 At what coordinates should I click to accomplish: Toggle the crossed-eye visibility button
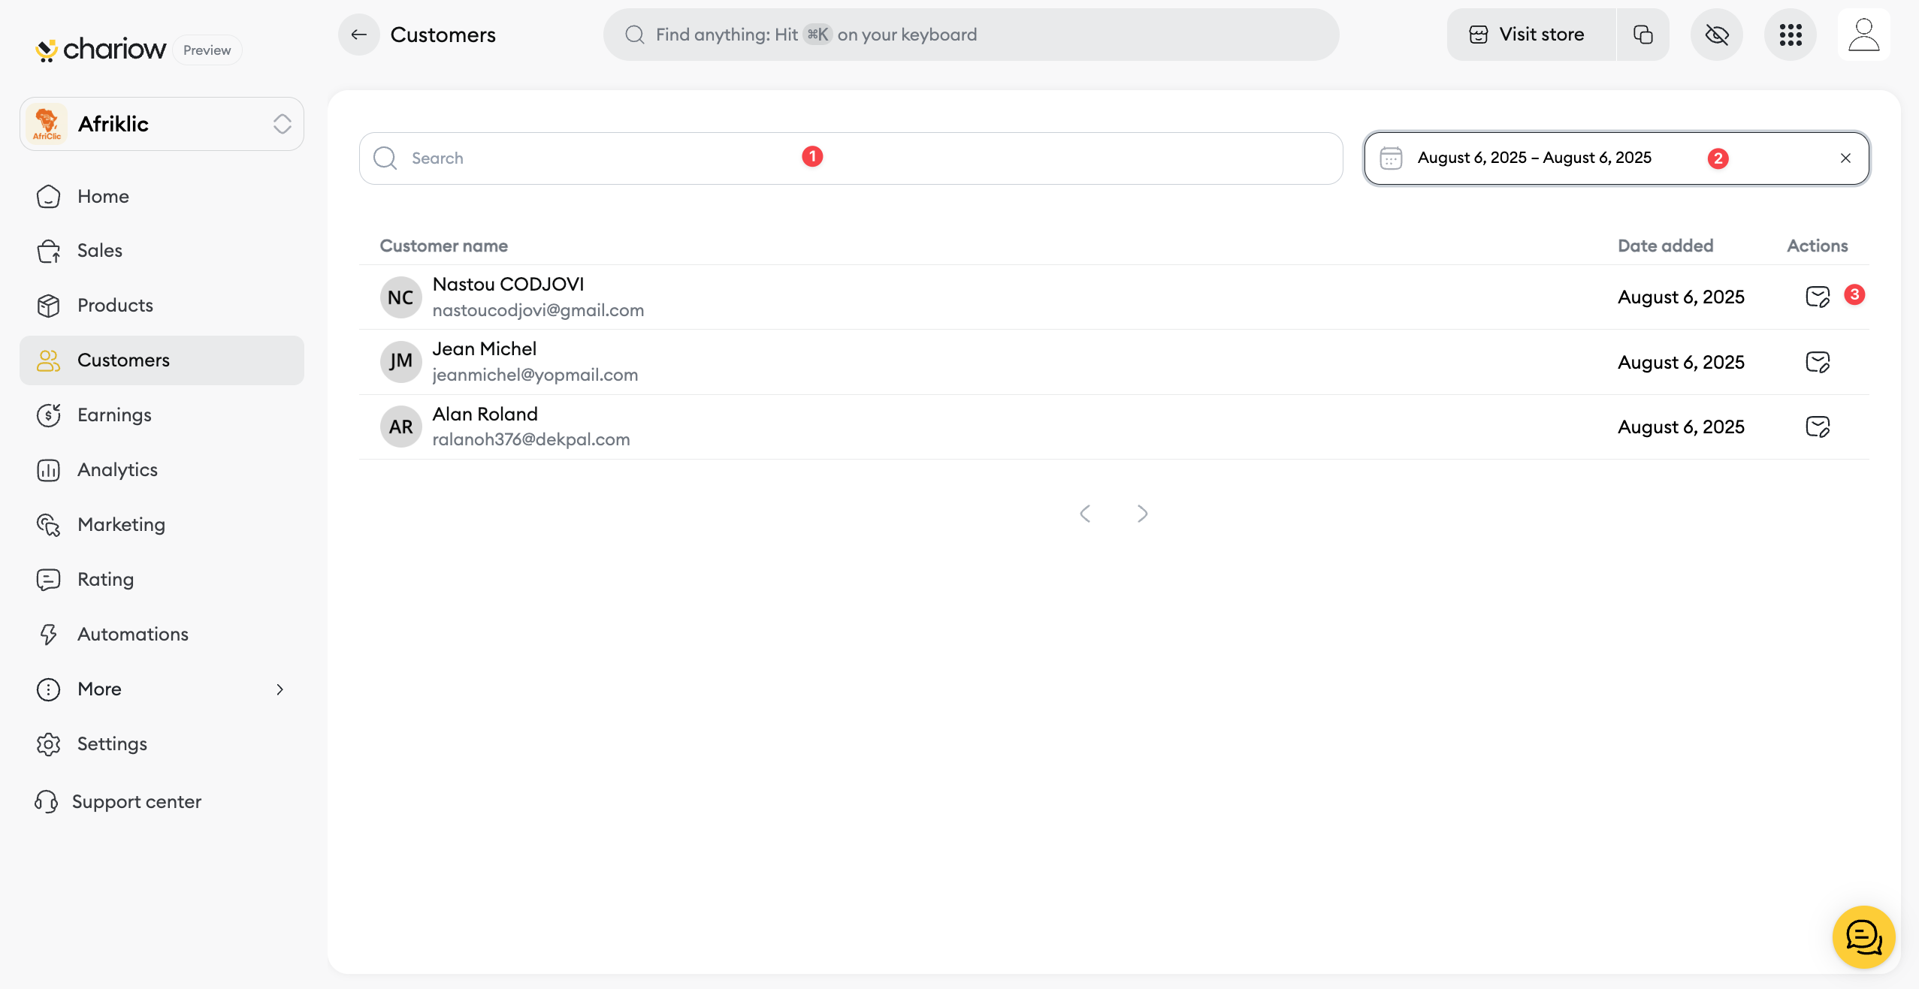[1716, 35]
